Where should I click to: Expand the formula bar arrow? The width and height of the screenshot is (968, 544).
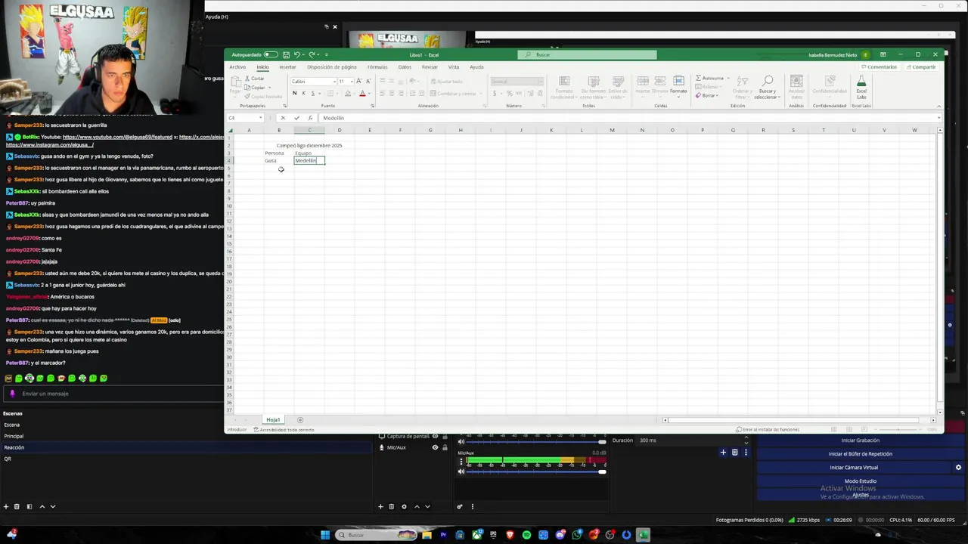[939, 118]
